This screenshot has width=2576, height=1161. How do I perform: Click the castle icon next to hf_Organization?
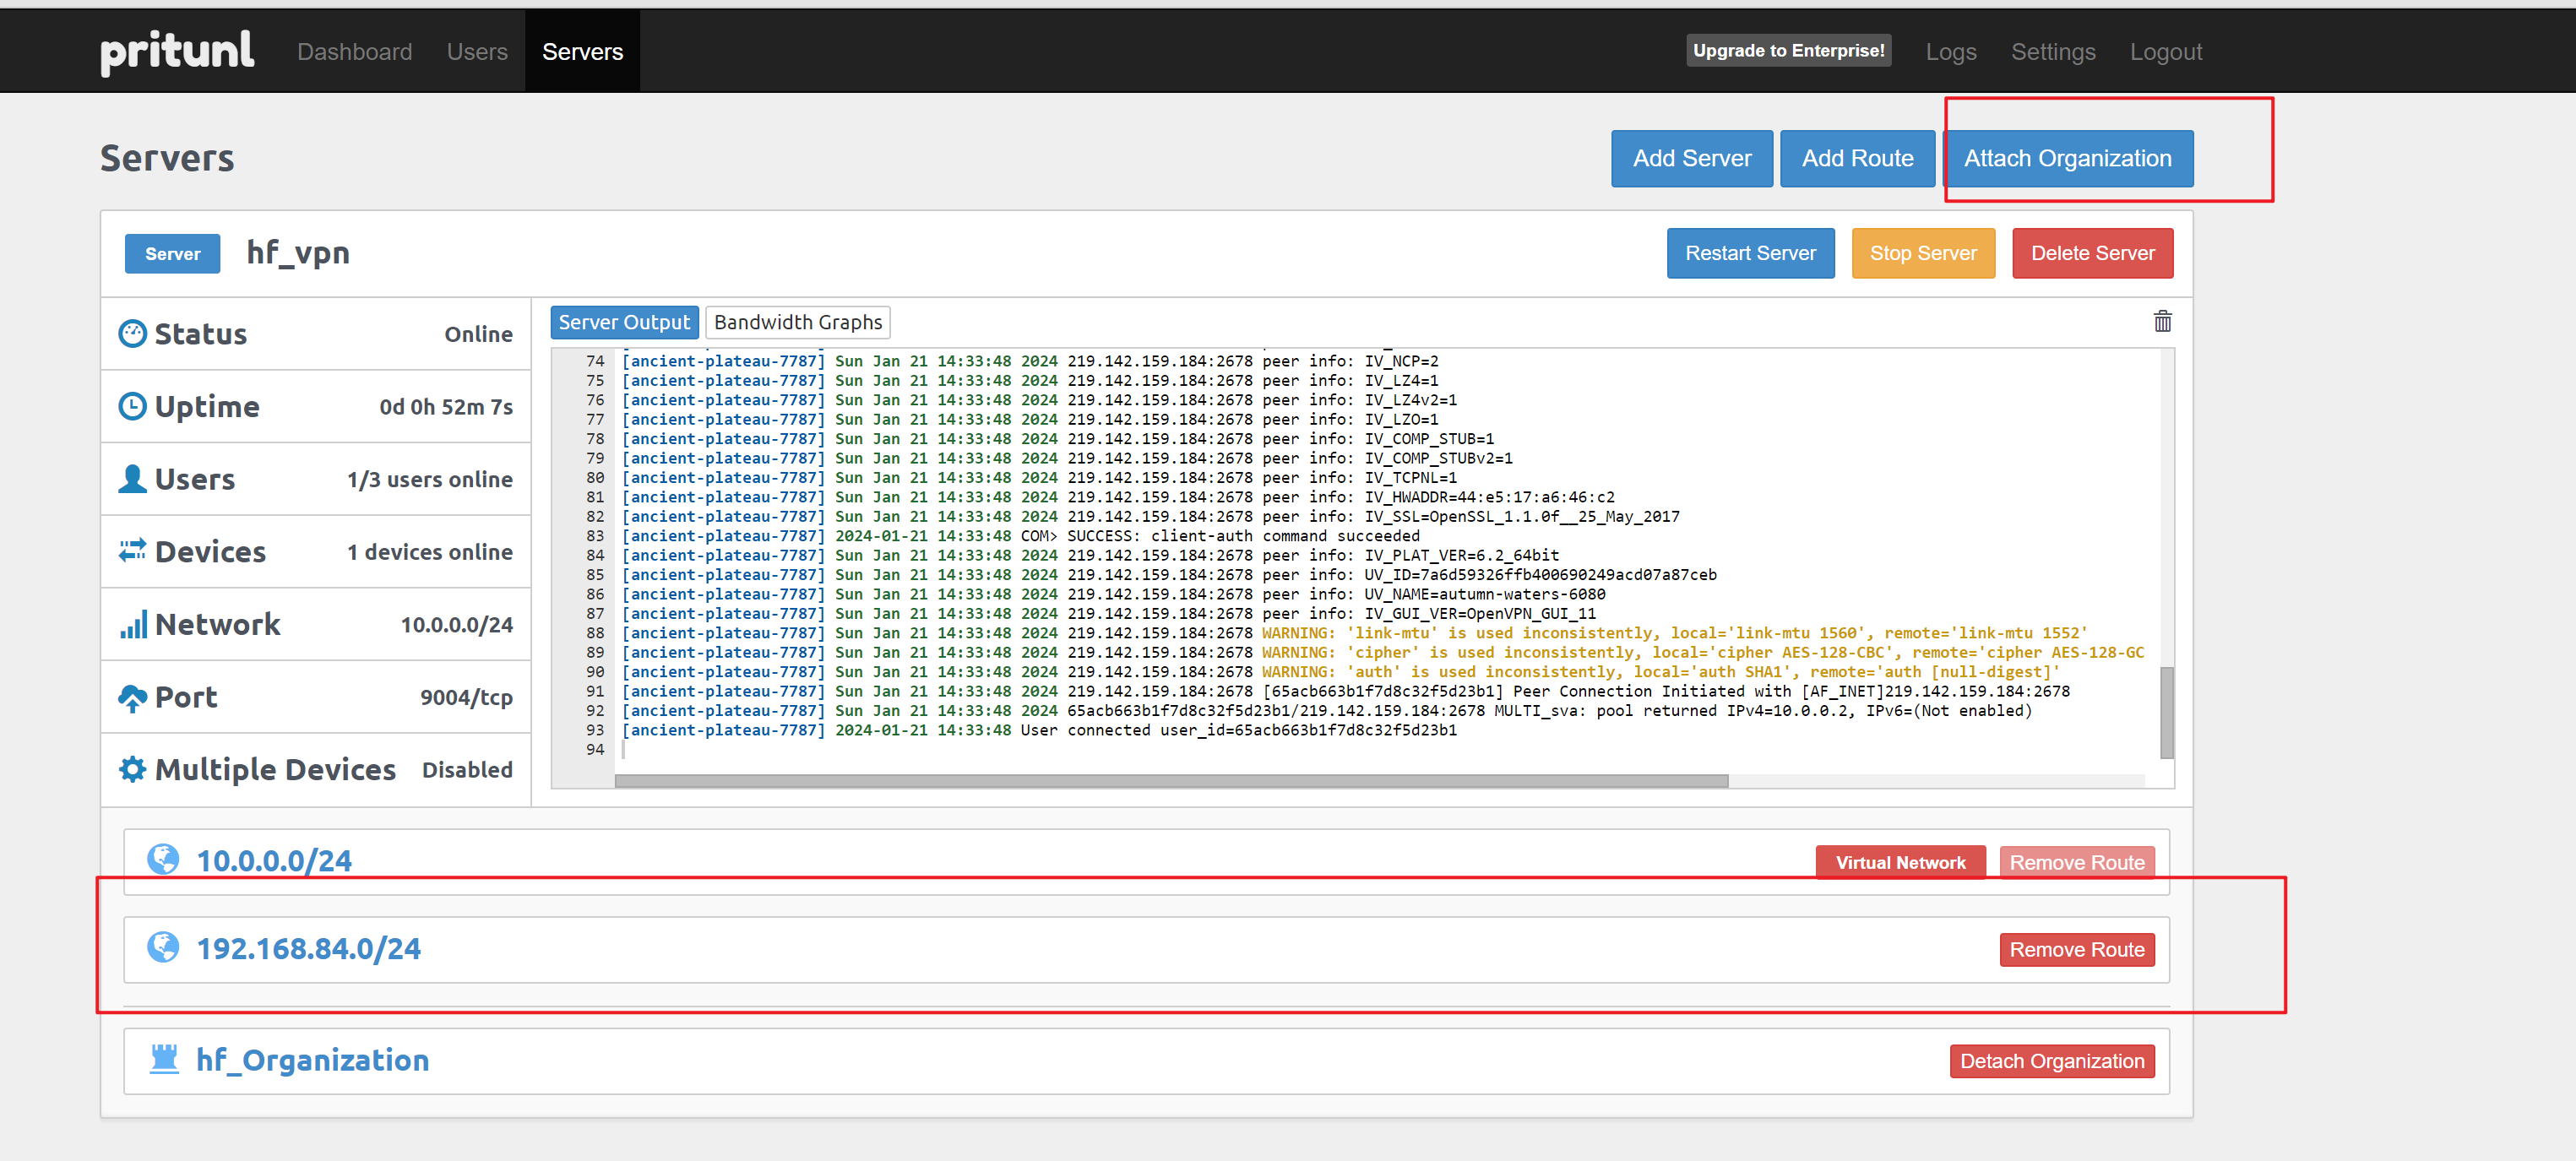[163, 1059]
